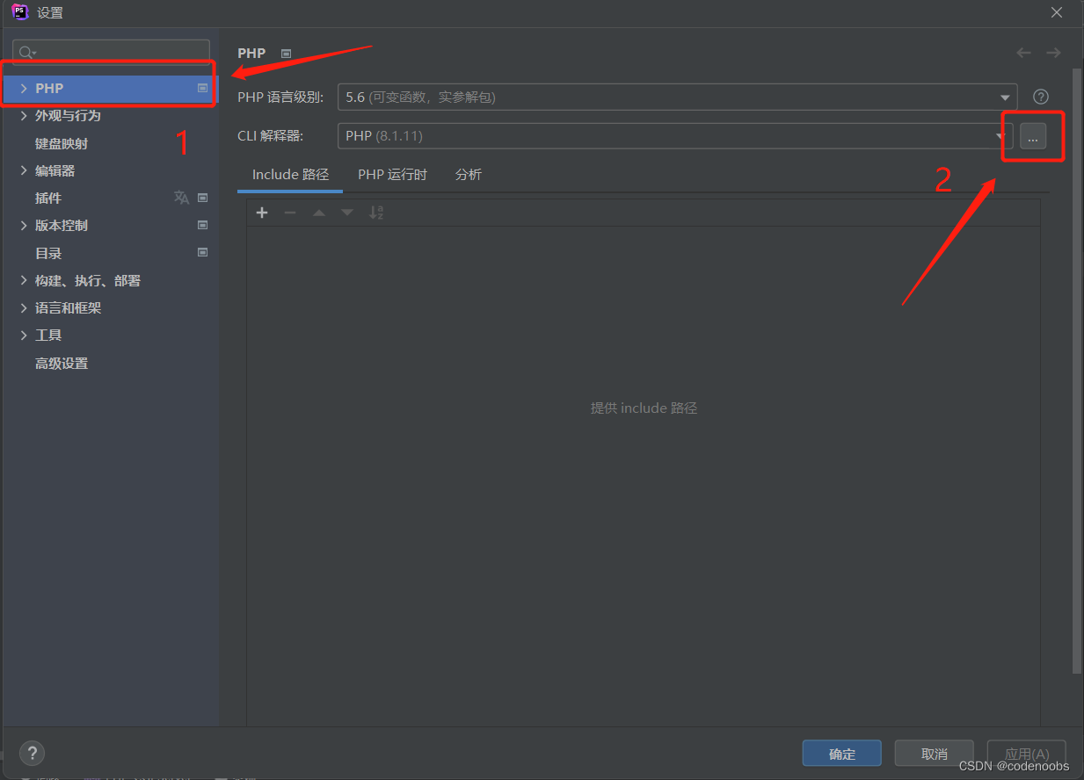Image resolution: width=1084 pixels, height=780 pixels.
Task: Click the project icon on 目录 row
Action: 202,252
